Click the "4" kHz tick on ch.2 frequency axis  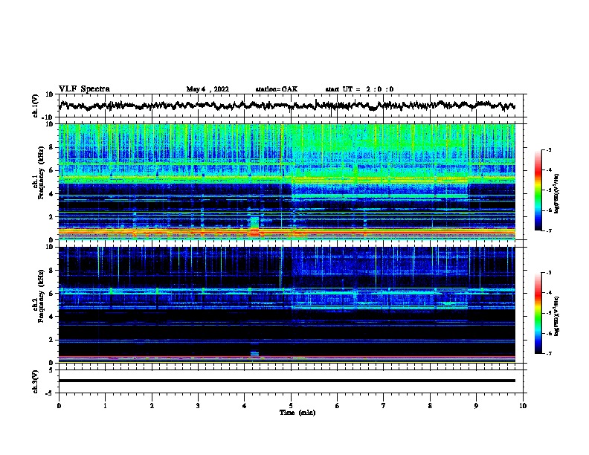point(51,317)
